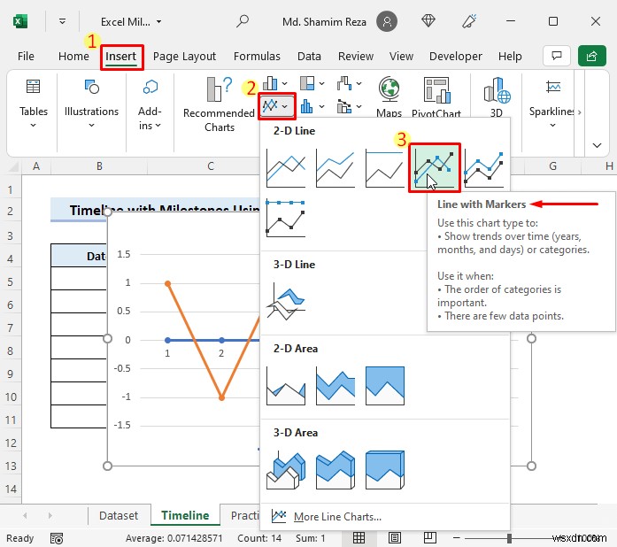Choose the 3-D Area chart

point(286,470)
